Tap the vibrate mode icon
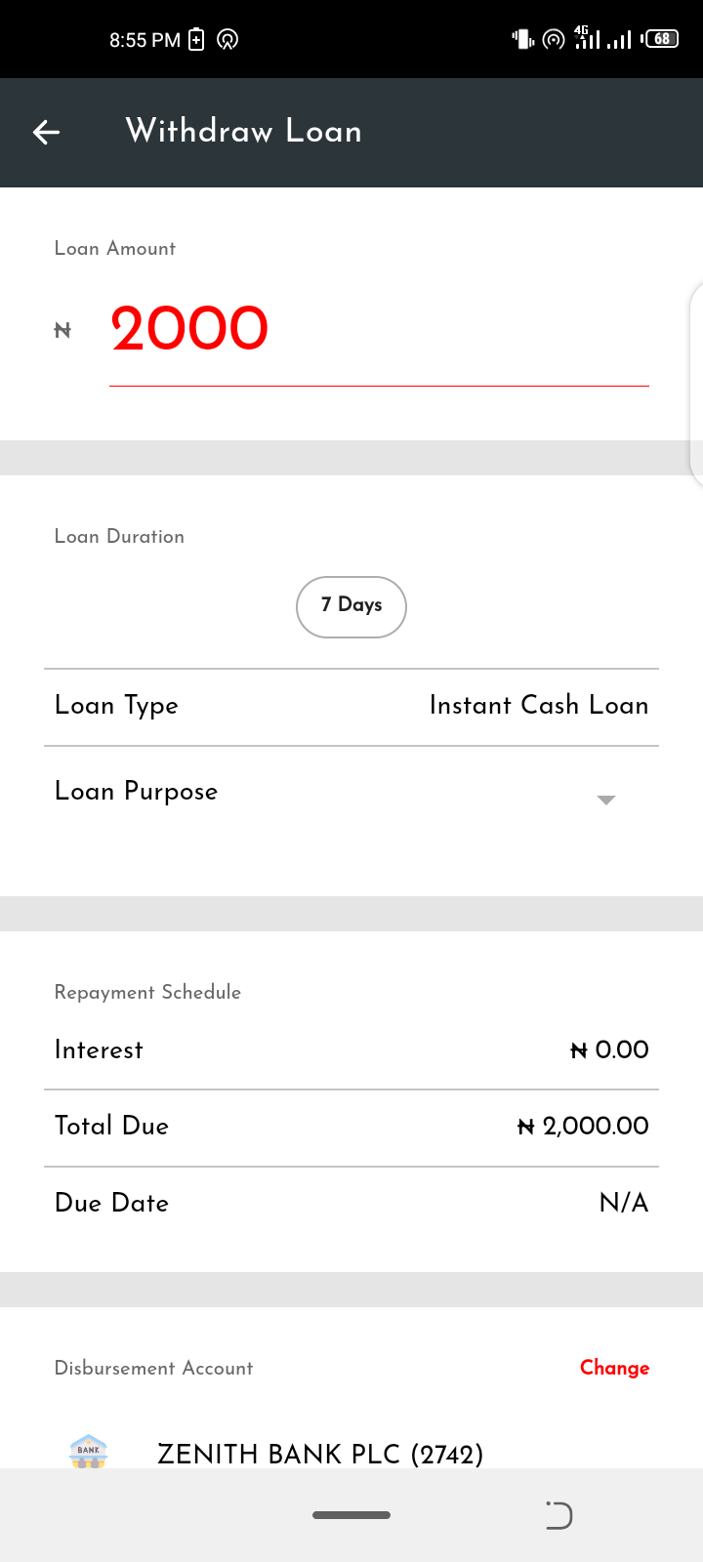 tap(522, 39)
